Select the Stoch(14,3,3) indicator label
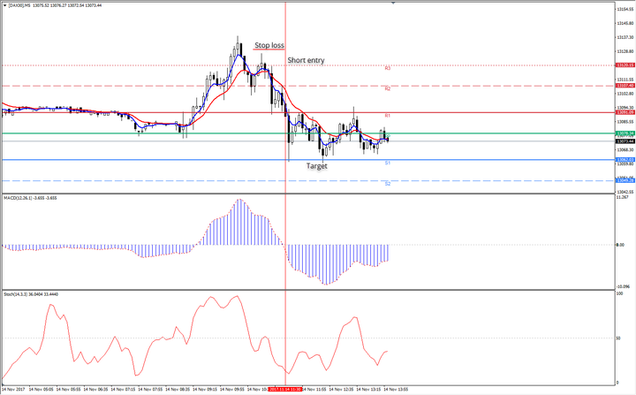 [x=31, y=294]
